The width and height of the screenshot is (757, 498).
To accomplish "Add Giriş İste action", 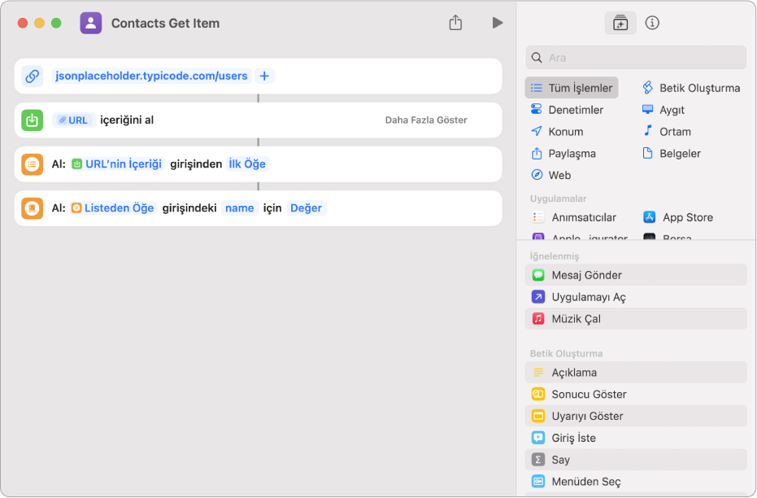I will click(x=636, y=438).
